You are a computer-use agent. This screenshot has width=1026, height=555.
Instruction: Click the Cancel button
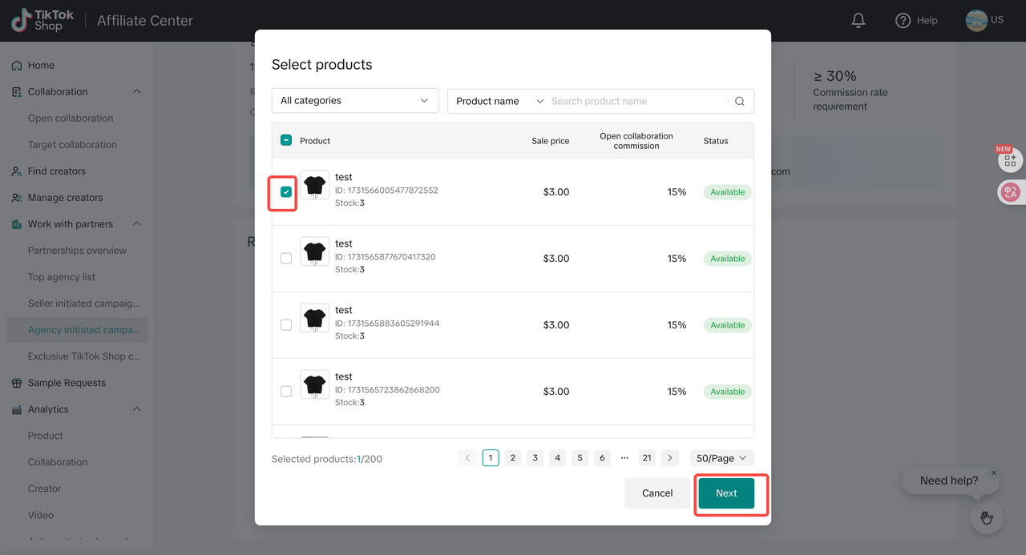tap(656, 493)
